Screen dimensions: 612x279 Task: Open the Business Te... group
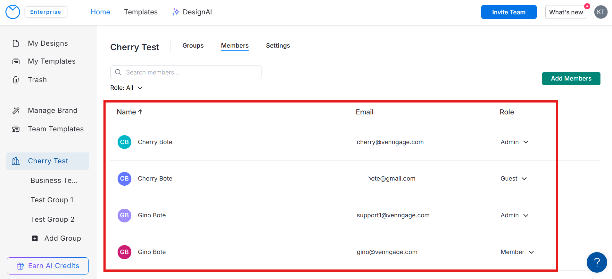tap(54, 180)
